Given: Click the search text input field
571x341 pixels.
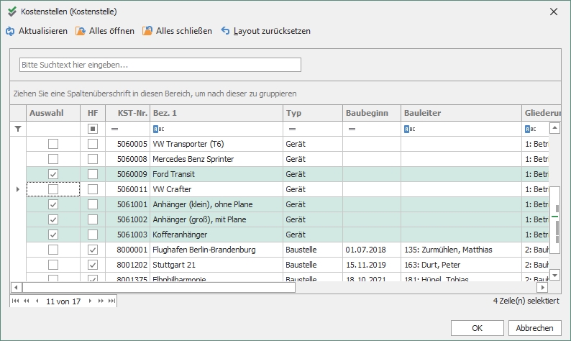Looking at the screenshot, I should click(160, 65).
